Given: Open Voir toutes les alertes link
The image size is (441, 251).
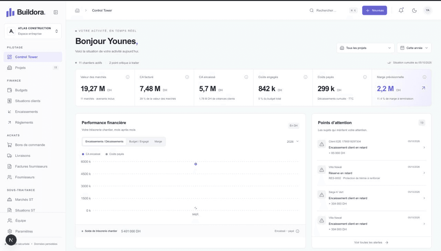Looking at the screenshot, I should 371,242.
